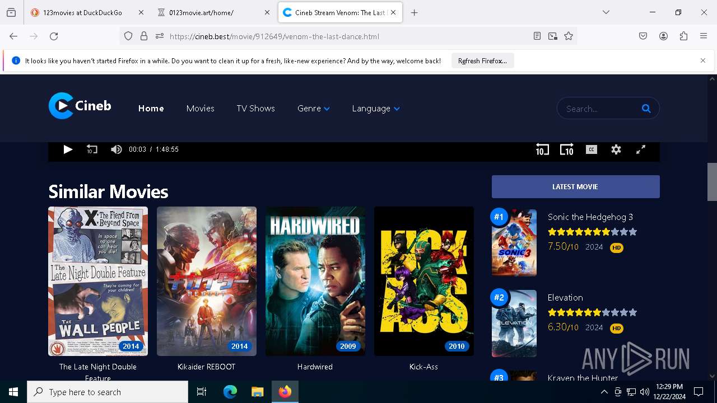This screenshot has width=717, height=403.
Task: Click the taskbar search box
Action: 108,392
